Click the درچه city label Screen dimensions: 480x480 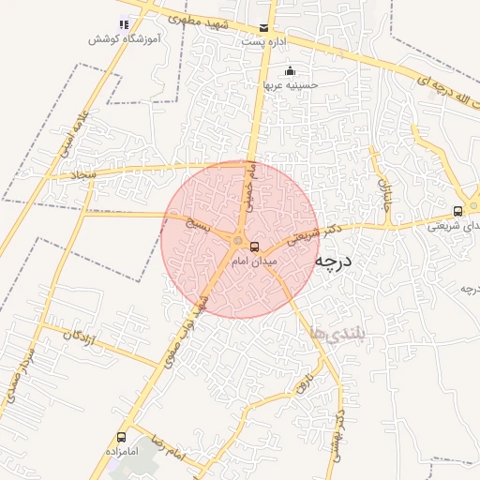pos(333,262)
